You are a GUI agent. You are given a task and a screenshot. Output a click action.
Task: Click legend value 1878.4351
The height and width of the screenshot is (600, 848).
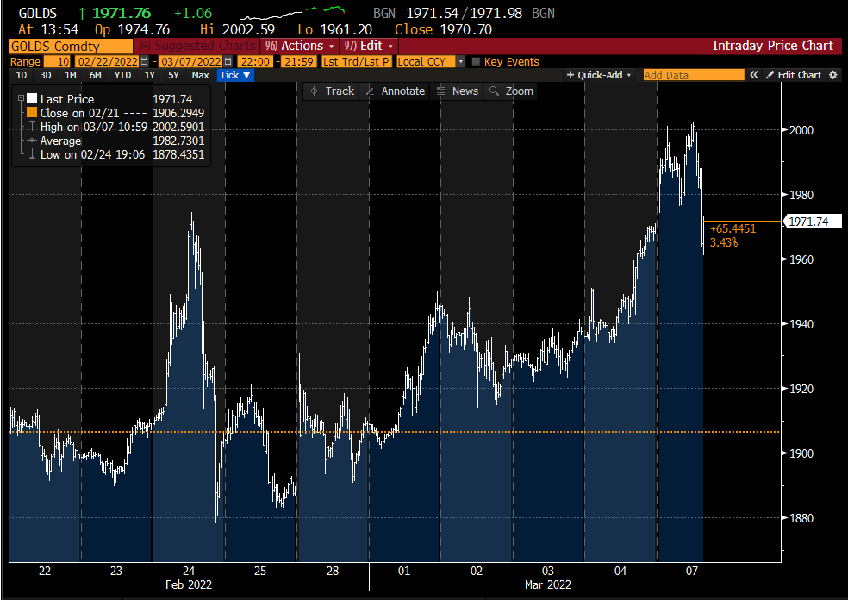tap(178, 154)
